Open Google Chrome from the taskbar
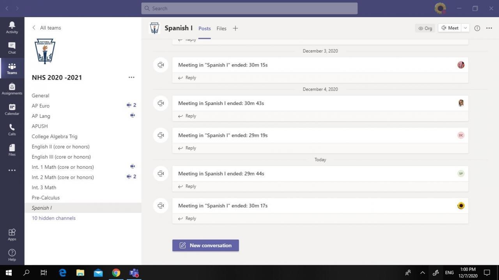Viewport: 499px width, 280px height. [116, 273]
